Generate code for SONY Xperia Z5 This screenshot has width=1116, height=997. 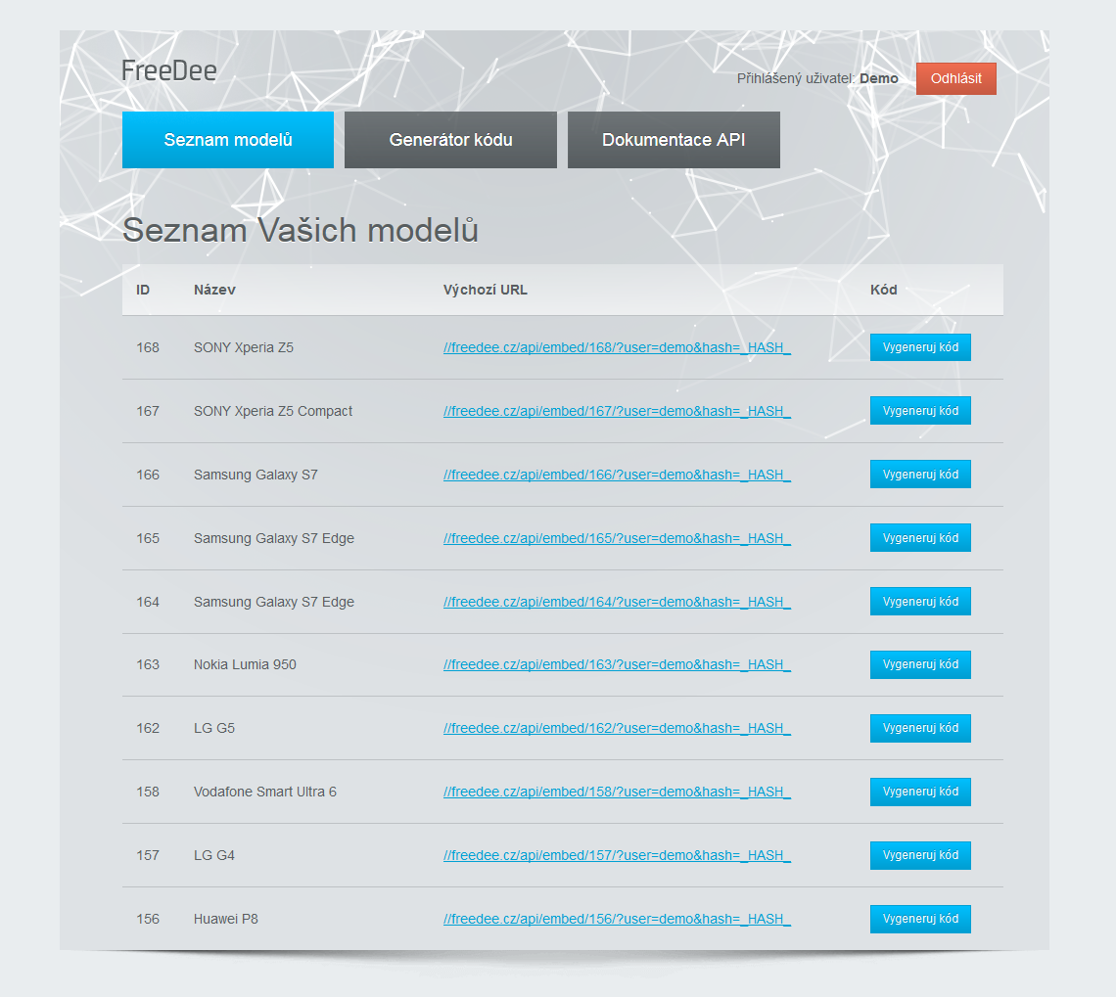click(x=920, y=347)
